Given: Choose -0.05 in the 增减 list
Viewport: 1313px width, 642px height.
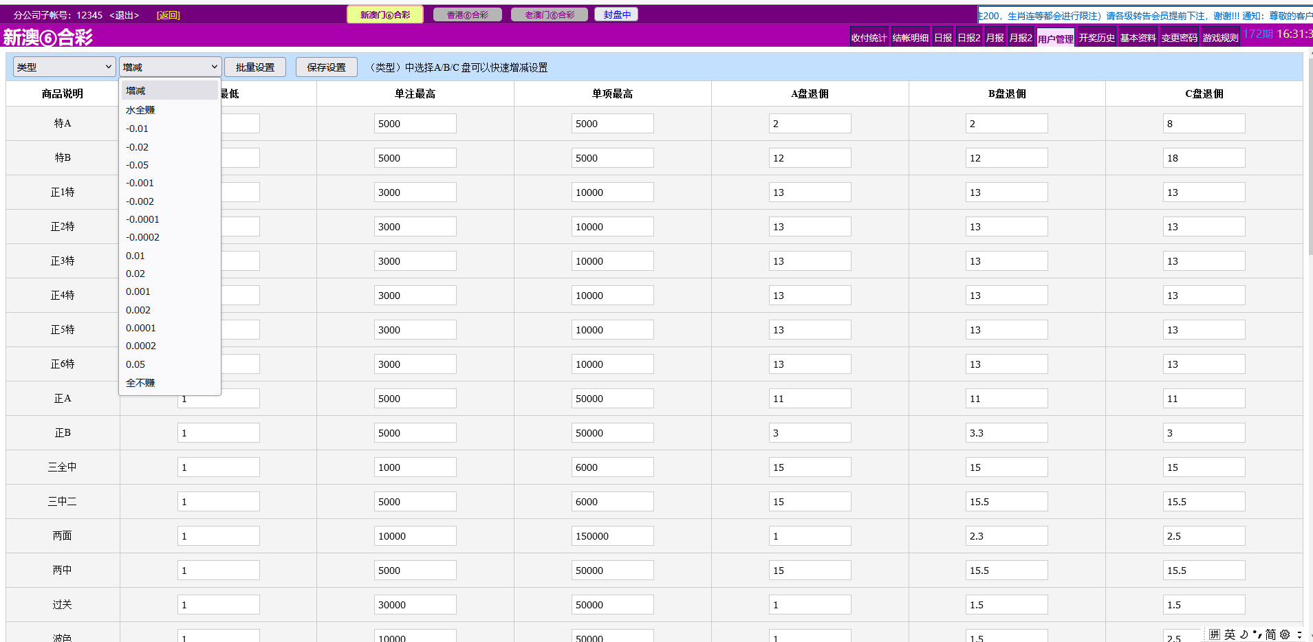Looking at the screenshot, I should pyautogui.click(x=137, y=165).
